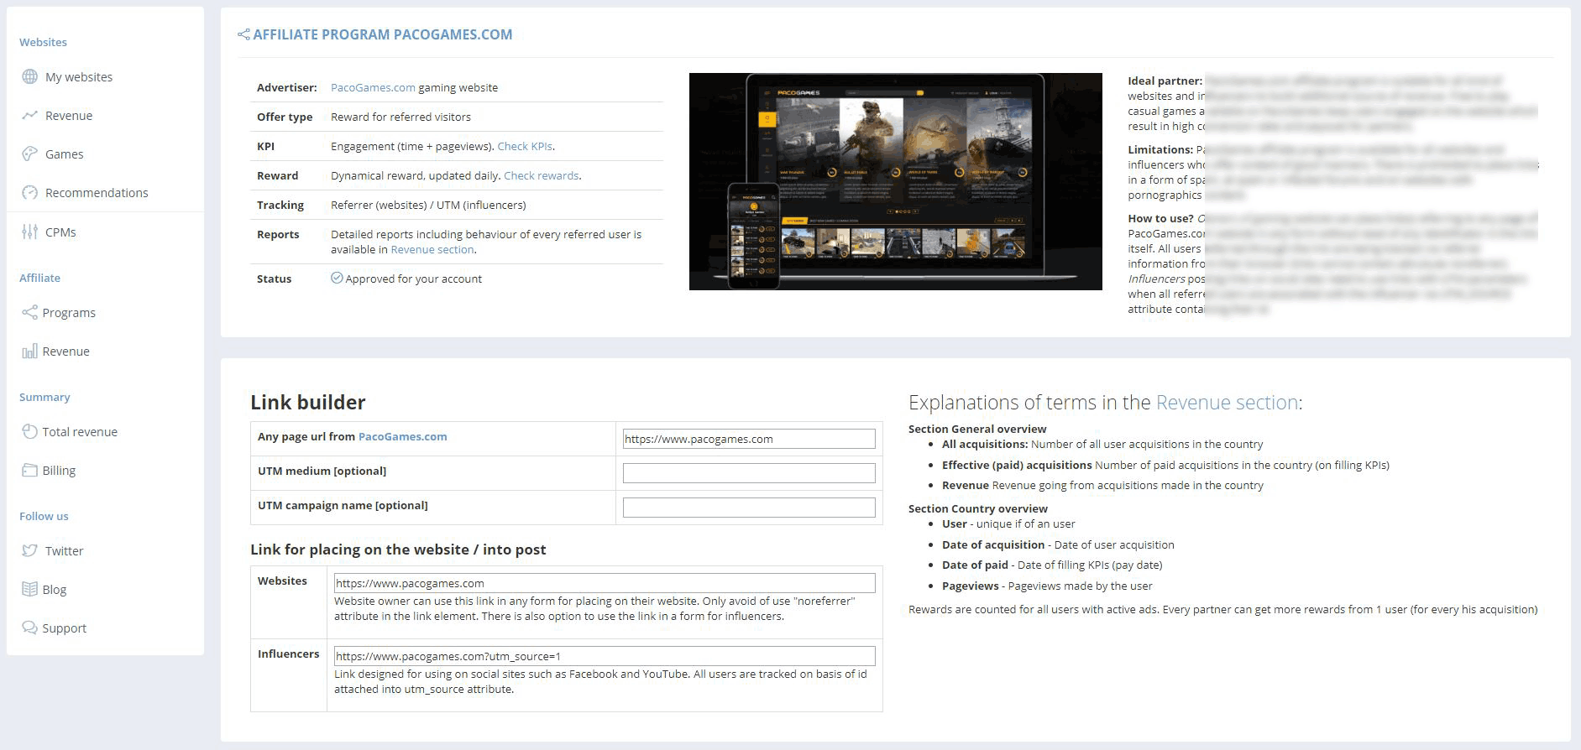
Task: Go to Recommendations page
Action: pos(97,192)
